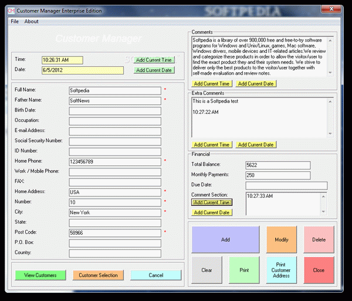This screenshot has height=301, width=352.
Task: Click the Occupation input field
Action: point(115,121)
